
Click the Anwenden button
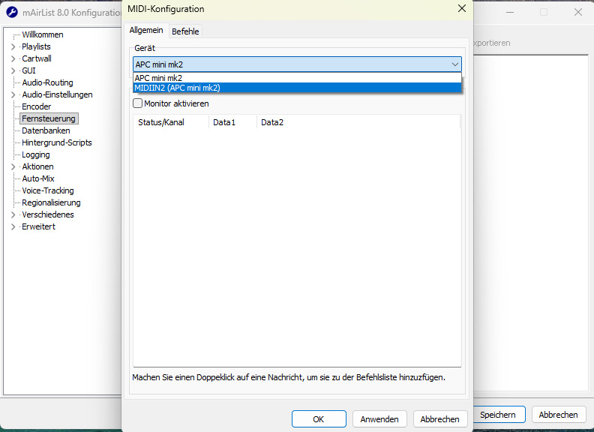[x=379, y=419]
